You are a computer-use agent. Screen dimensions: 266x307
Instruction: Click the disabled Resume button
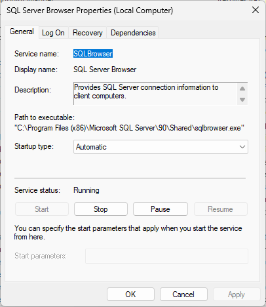(221, 209)
